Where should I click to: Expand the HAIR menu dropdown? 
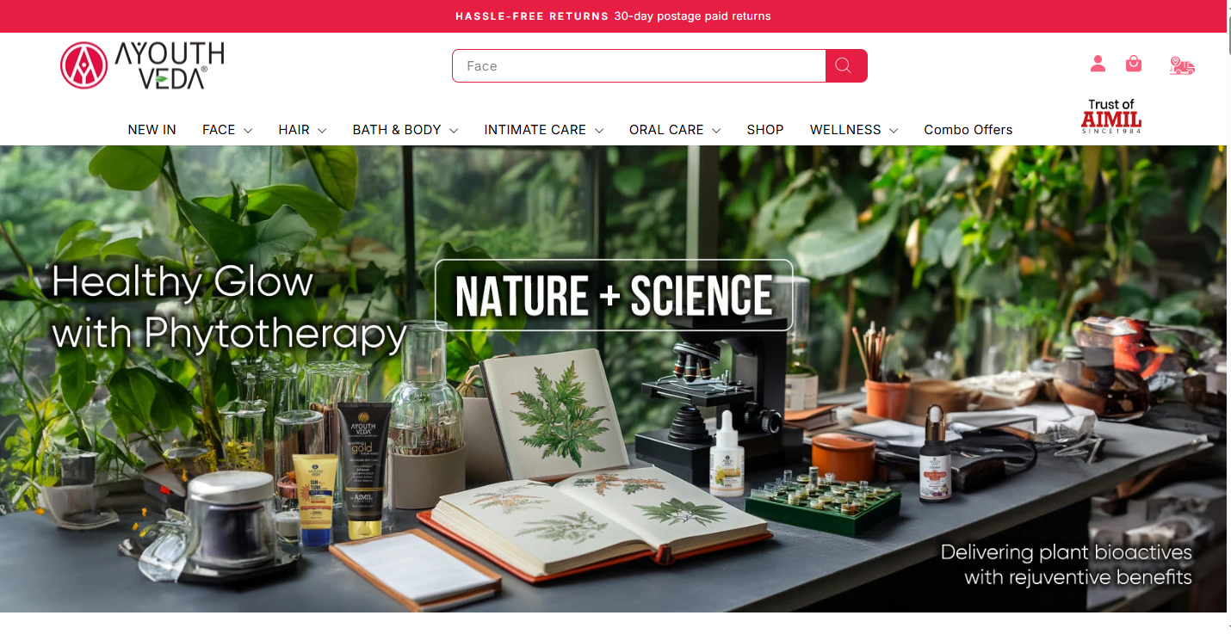(x=302, y=130)
